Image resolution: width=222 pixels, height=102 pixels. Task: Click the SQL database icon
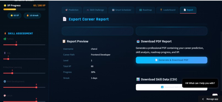(5, 53)
